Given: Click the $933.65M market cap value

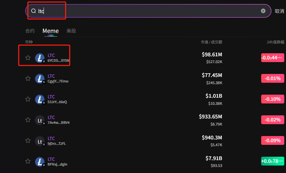Looking at the screenshot, I should click(211, 117).
